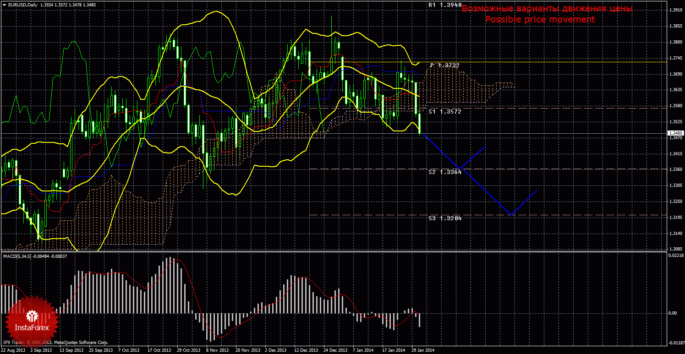This screenshot has width=685, height=354.
Task: Click the 1.3910 price axis value
Action: (x=674, y=10)
